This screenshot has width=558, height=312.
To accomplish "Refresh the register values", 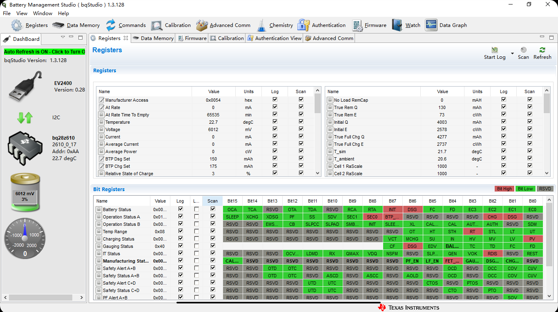I will pyautogui.click(x=542, y=53).
